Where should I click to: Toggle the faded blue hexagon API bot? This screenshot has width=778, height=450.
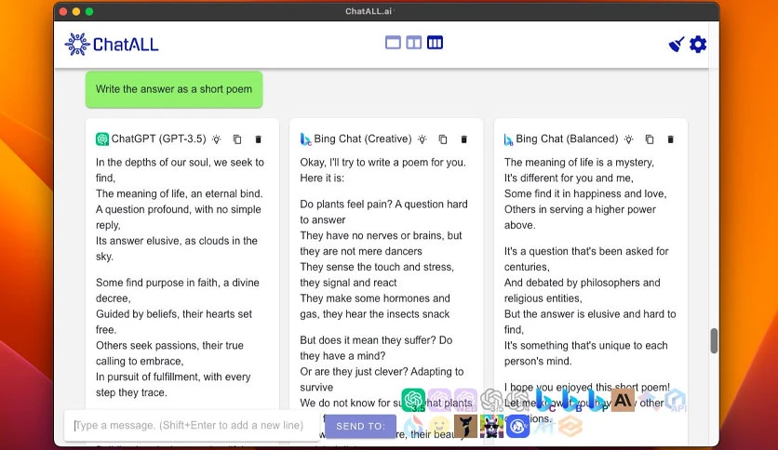coord(676,401)
